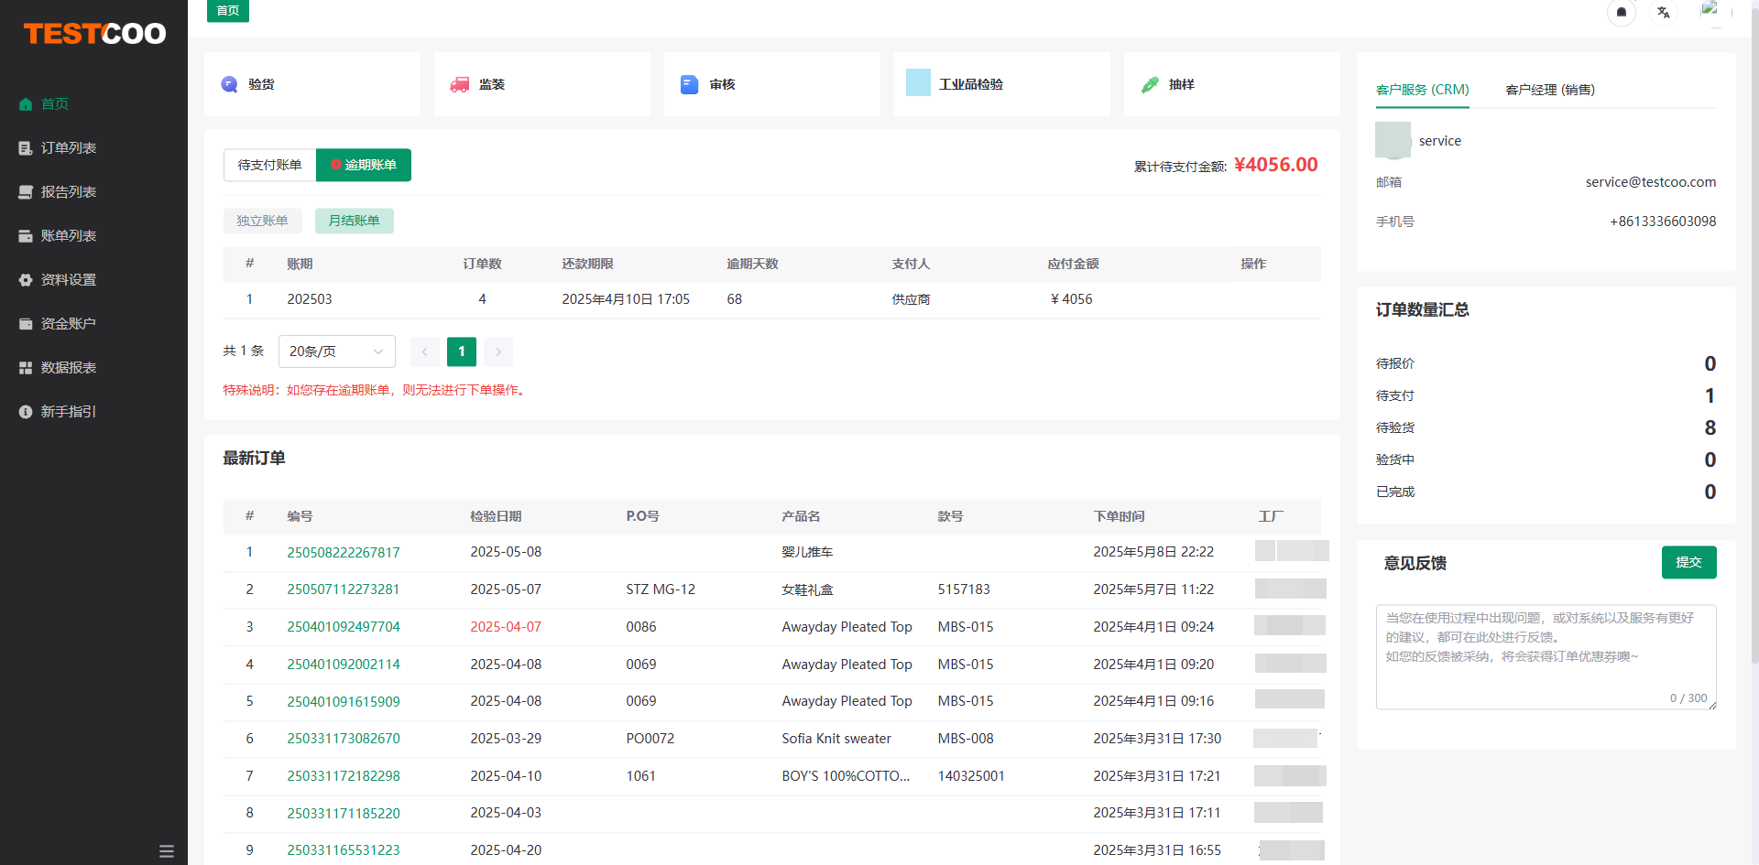The height and width of the screenshot is (865, 1759).
Task: Click the audit (审核) document icon
Action: pyautogui.click(x=689, y=84)
